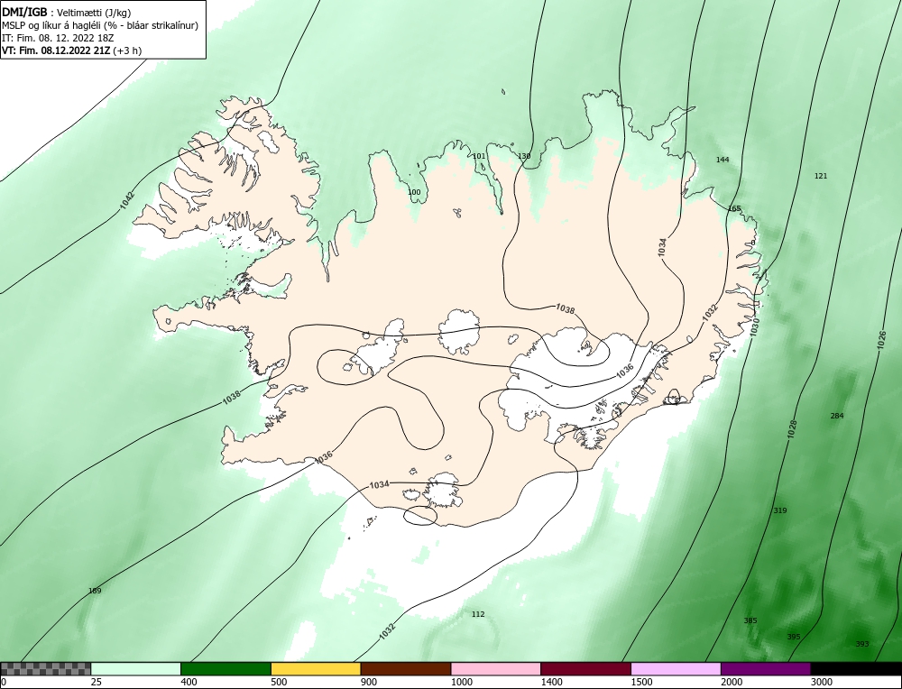The image size is (902, 689).
Task: Click the CAPE value 100 in the northern fjord
Action: pos(414,192)
